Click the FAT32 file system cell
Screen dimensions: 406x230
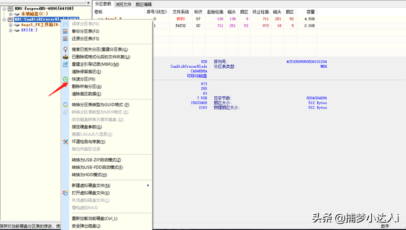point(180,25)
